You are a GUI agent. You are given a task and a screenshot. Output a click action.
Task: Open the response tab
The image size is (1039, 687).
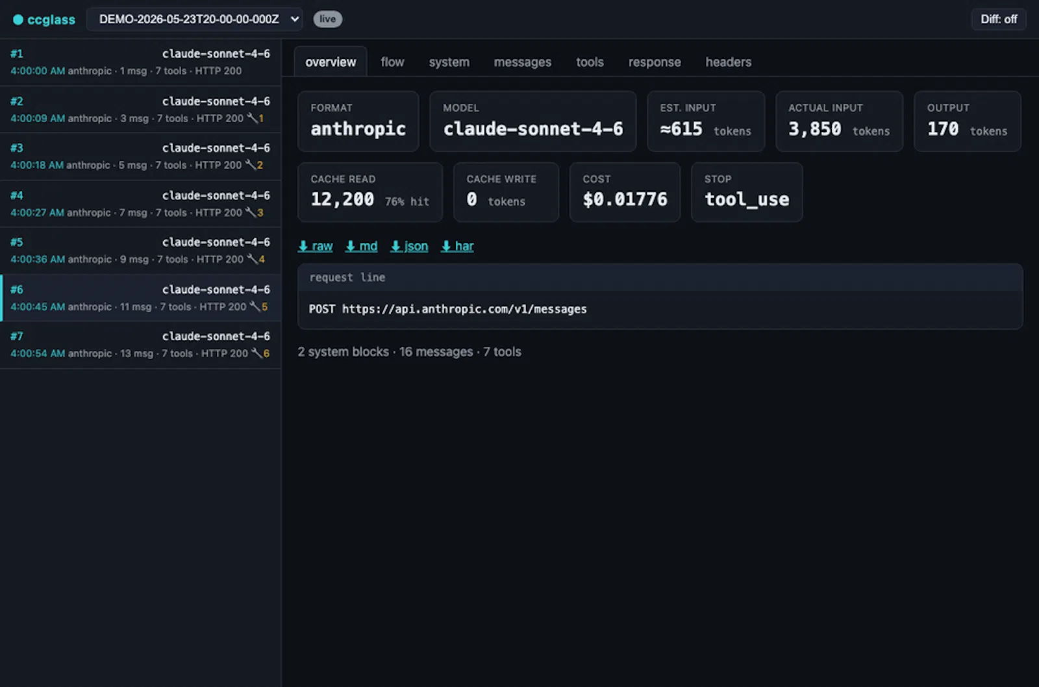point(655,62)
